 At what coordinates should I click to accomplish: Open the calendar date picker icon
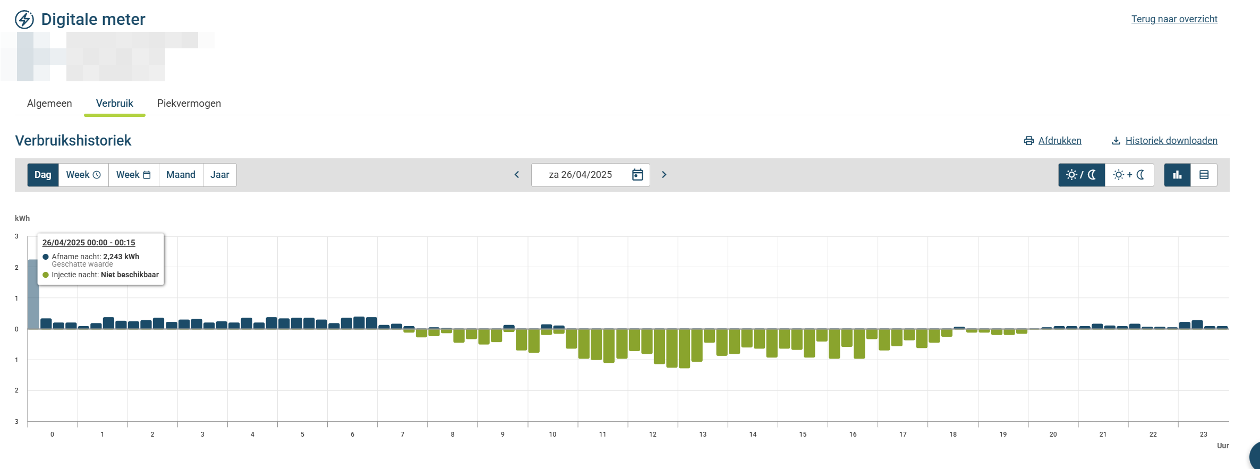(x=637, y=175)
